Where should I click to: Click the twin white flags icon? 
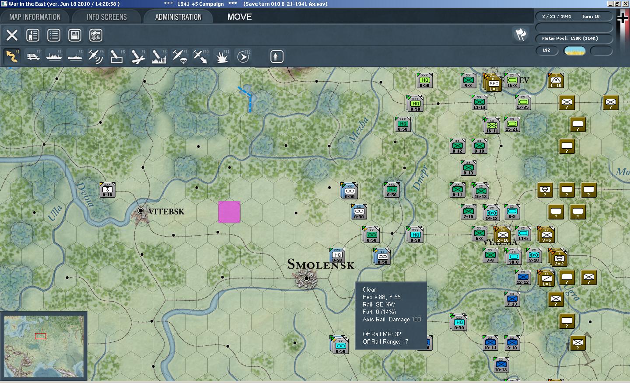coord(521,35)
